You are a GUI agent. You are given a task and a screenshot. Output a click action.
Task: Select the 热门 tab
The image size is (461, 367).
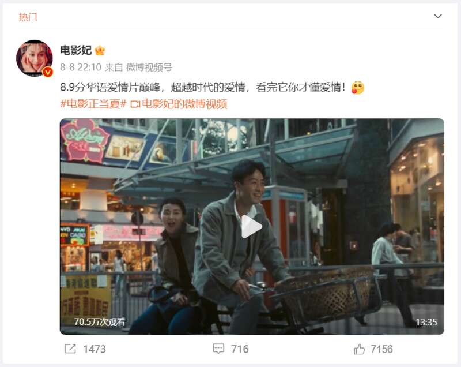28,17
